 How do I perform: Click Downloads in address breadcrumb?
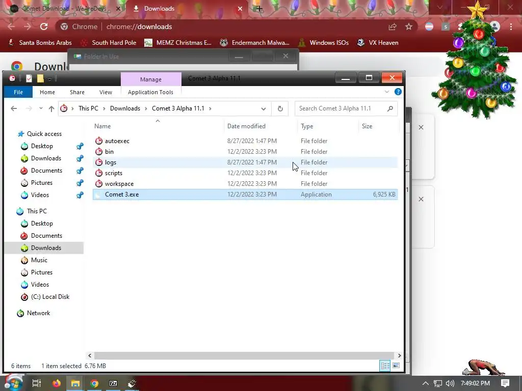(x=125, y=108)
